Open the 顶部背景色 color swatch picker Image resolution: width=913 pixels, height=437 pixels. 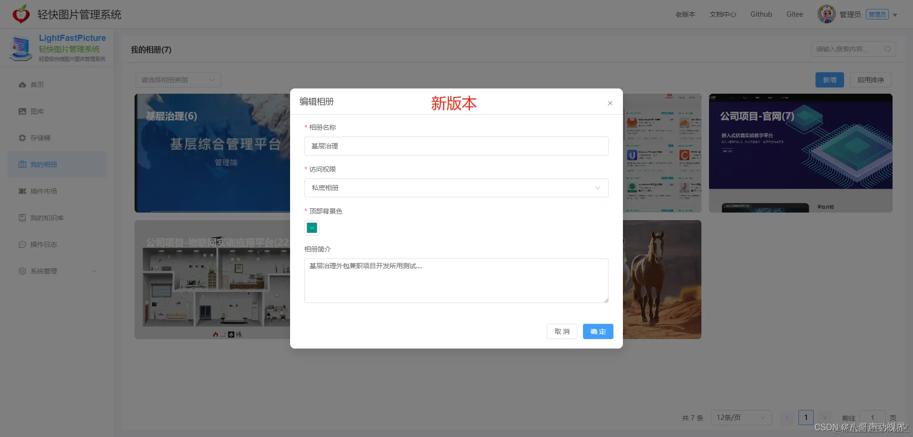[311, 228]
